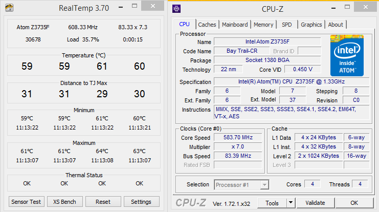
Task: Switch to the Caches tab
Action: (207, 25)
